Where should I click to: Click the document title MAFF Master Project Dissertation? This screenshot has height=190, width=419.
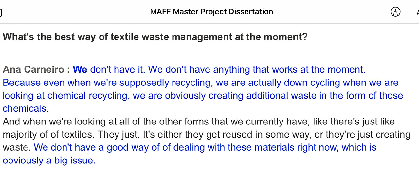[211, 12]
